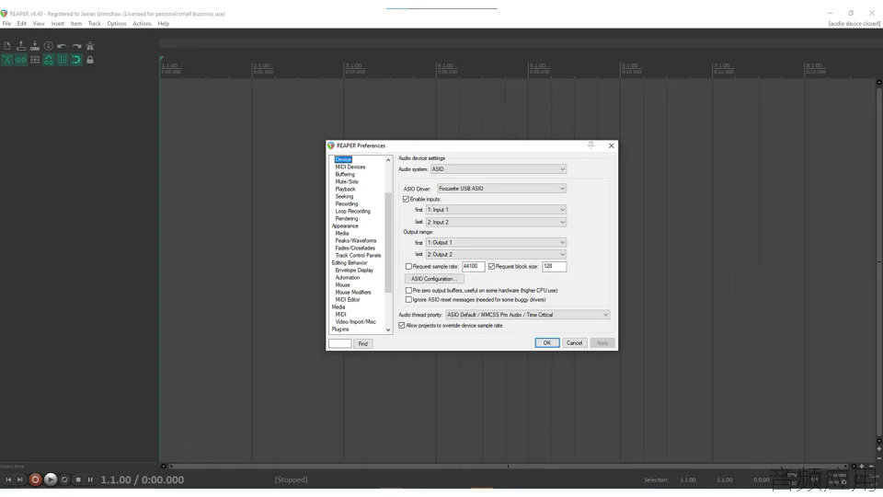Viewport: 883px width, 497px height.
Task: Select Recording in preferences tree
Action: (347, 204)
